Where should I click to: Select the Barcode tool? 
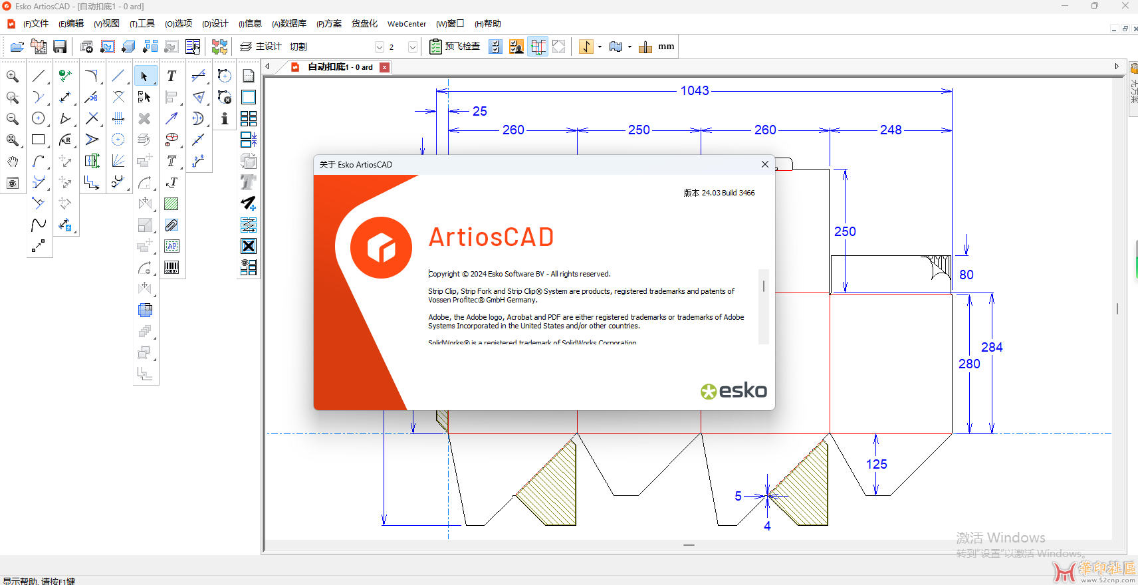(x=171, y=267)
